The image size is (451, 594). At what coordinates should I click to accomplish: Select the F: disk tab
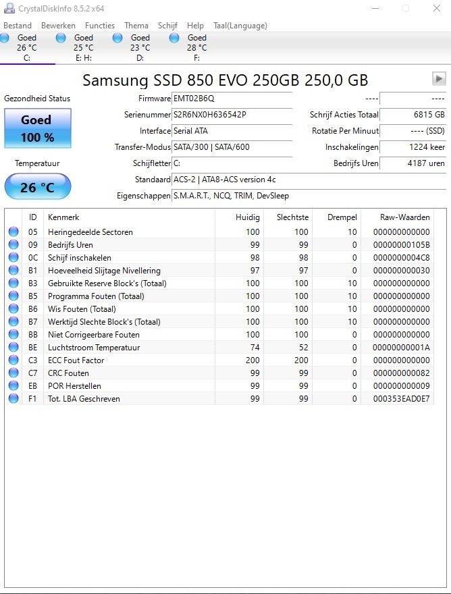tap(197, 48)
